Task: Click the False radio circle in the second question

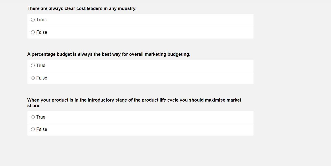Action: click(x=33, y=78)
